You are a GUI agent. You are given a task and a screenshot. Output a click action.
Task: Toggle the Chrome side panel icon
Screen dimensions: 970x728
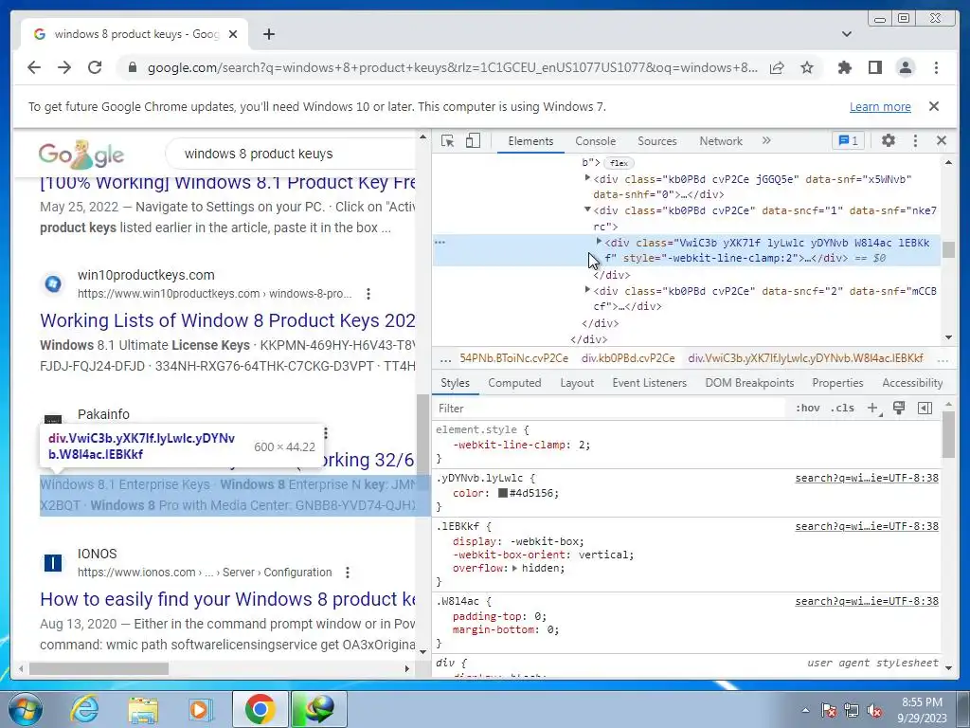click(x=874, y=67)
